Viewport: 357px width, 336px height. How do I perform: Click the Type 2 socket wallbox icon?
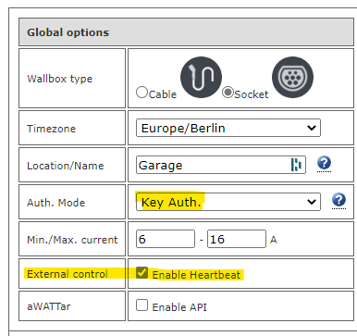pos(292,77)
